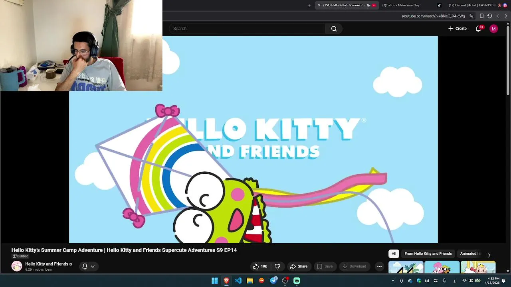Click the 6.29m subscribers text

point(38,269)
